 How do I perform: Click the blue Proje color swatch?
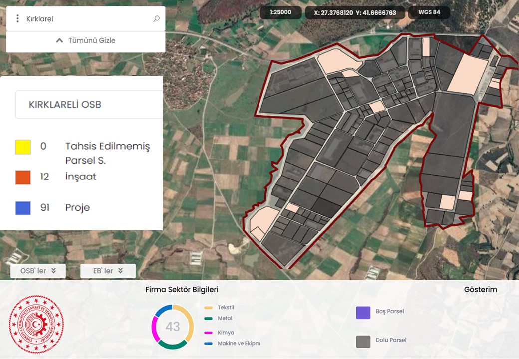23,208
